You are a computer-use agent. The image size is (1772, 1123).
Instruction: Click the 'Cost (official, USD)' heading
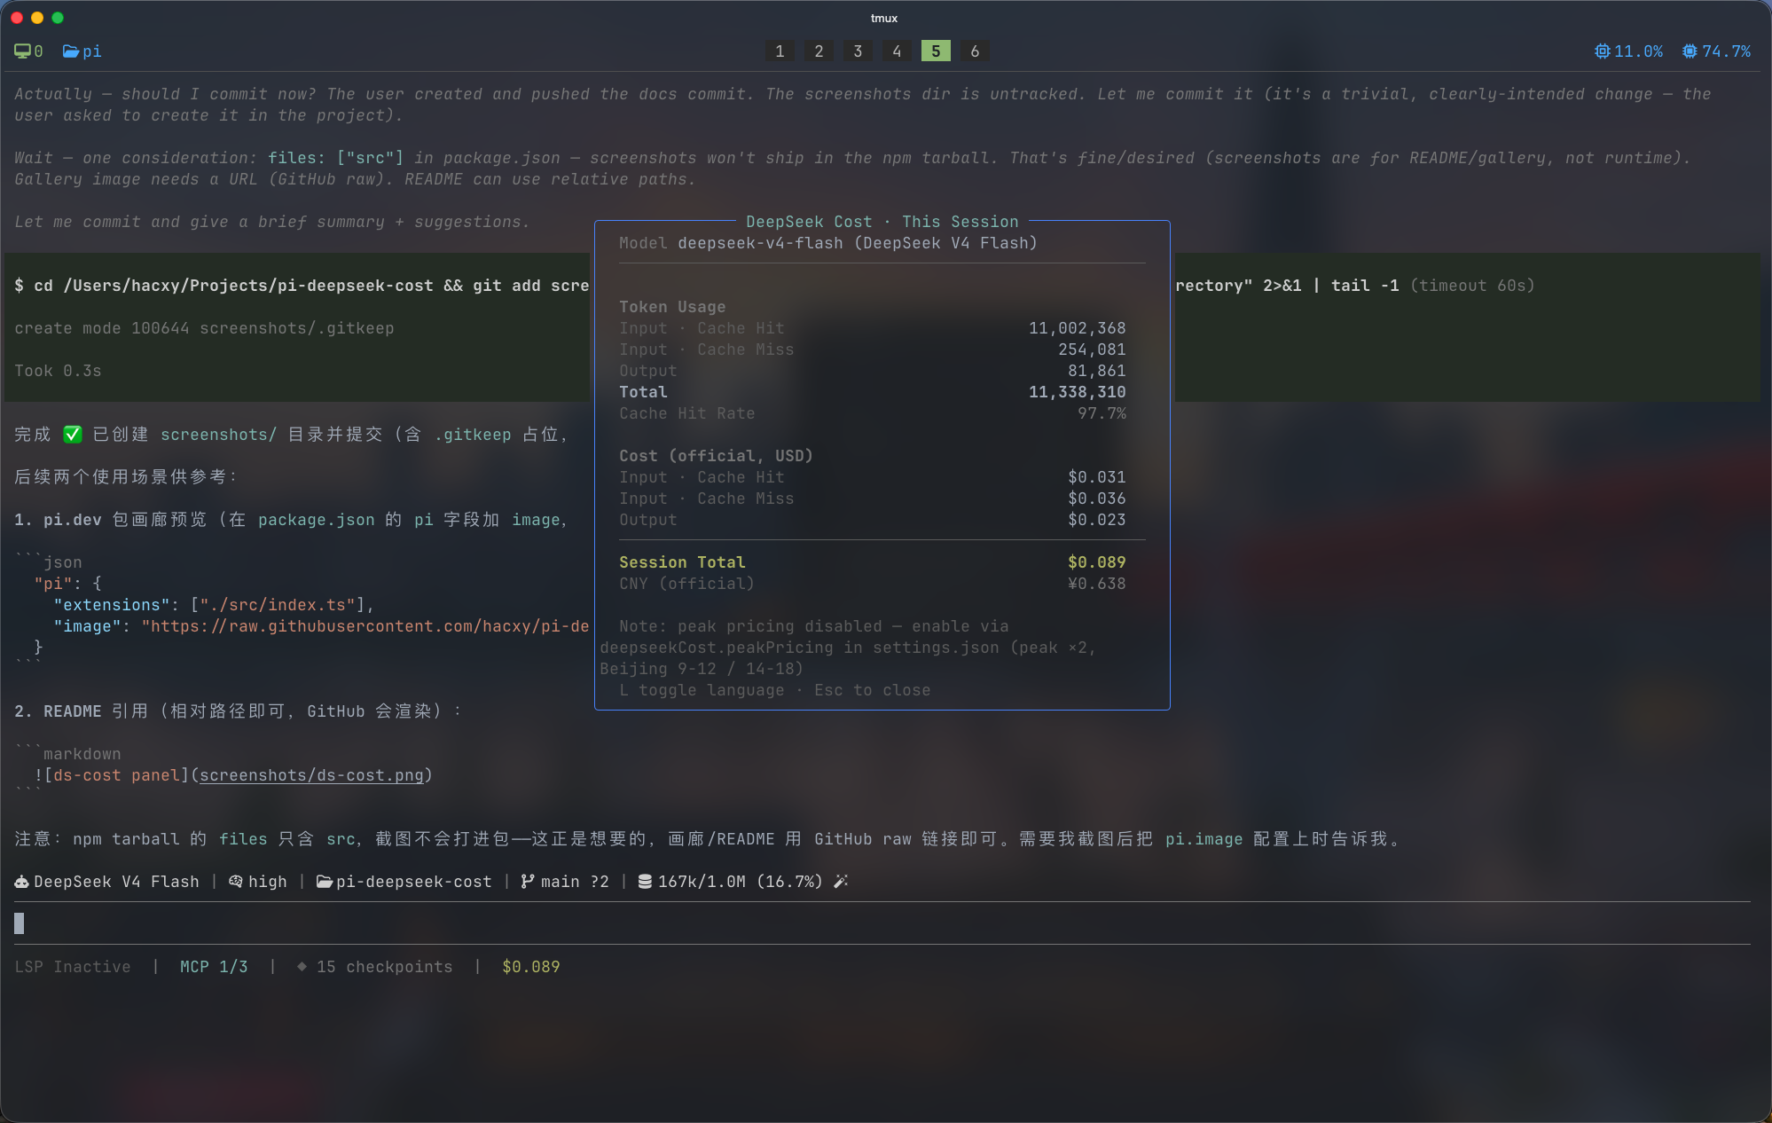(716, 456)
